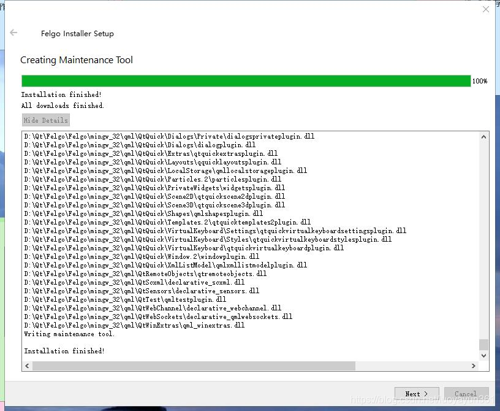Image resolution: width=500 pixels, height=411 pixels.
Task: Select the qtquicktemplates2plugin.dll log line
Action: [167, 222]
